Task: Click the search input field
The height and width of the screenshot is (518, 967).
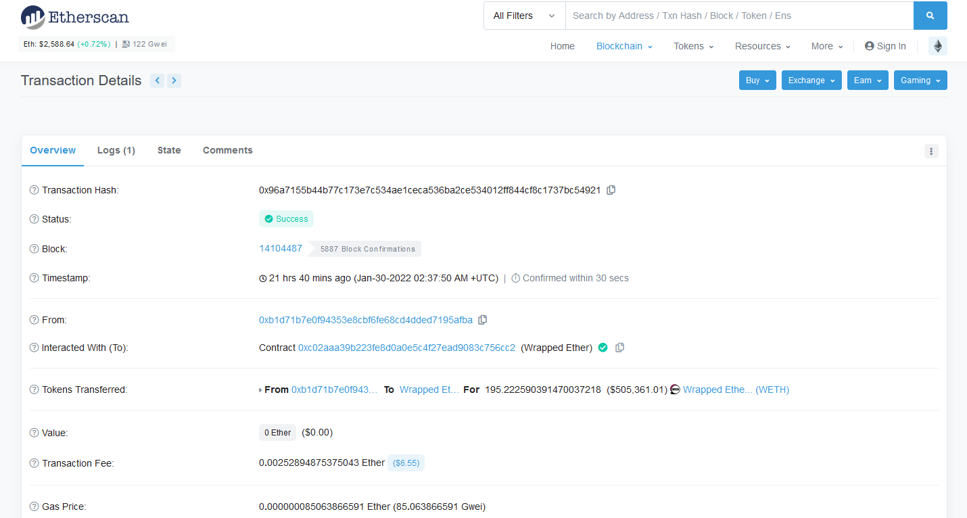Action: click(x=738, y=16)
